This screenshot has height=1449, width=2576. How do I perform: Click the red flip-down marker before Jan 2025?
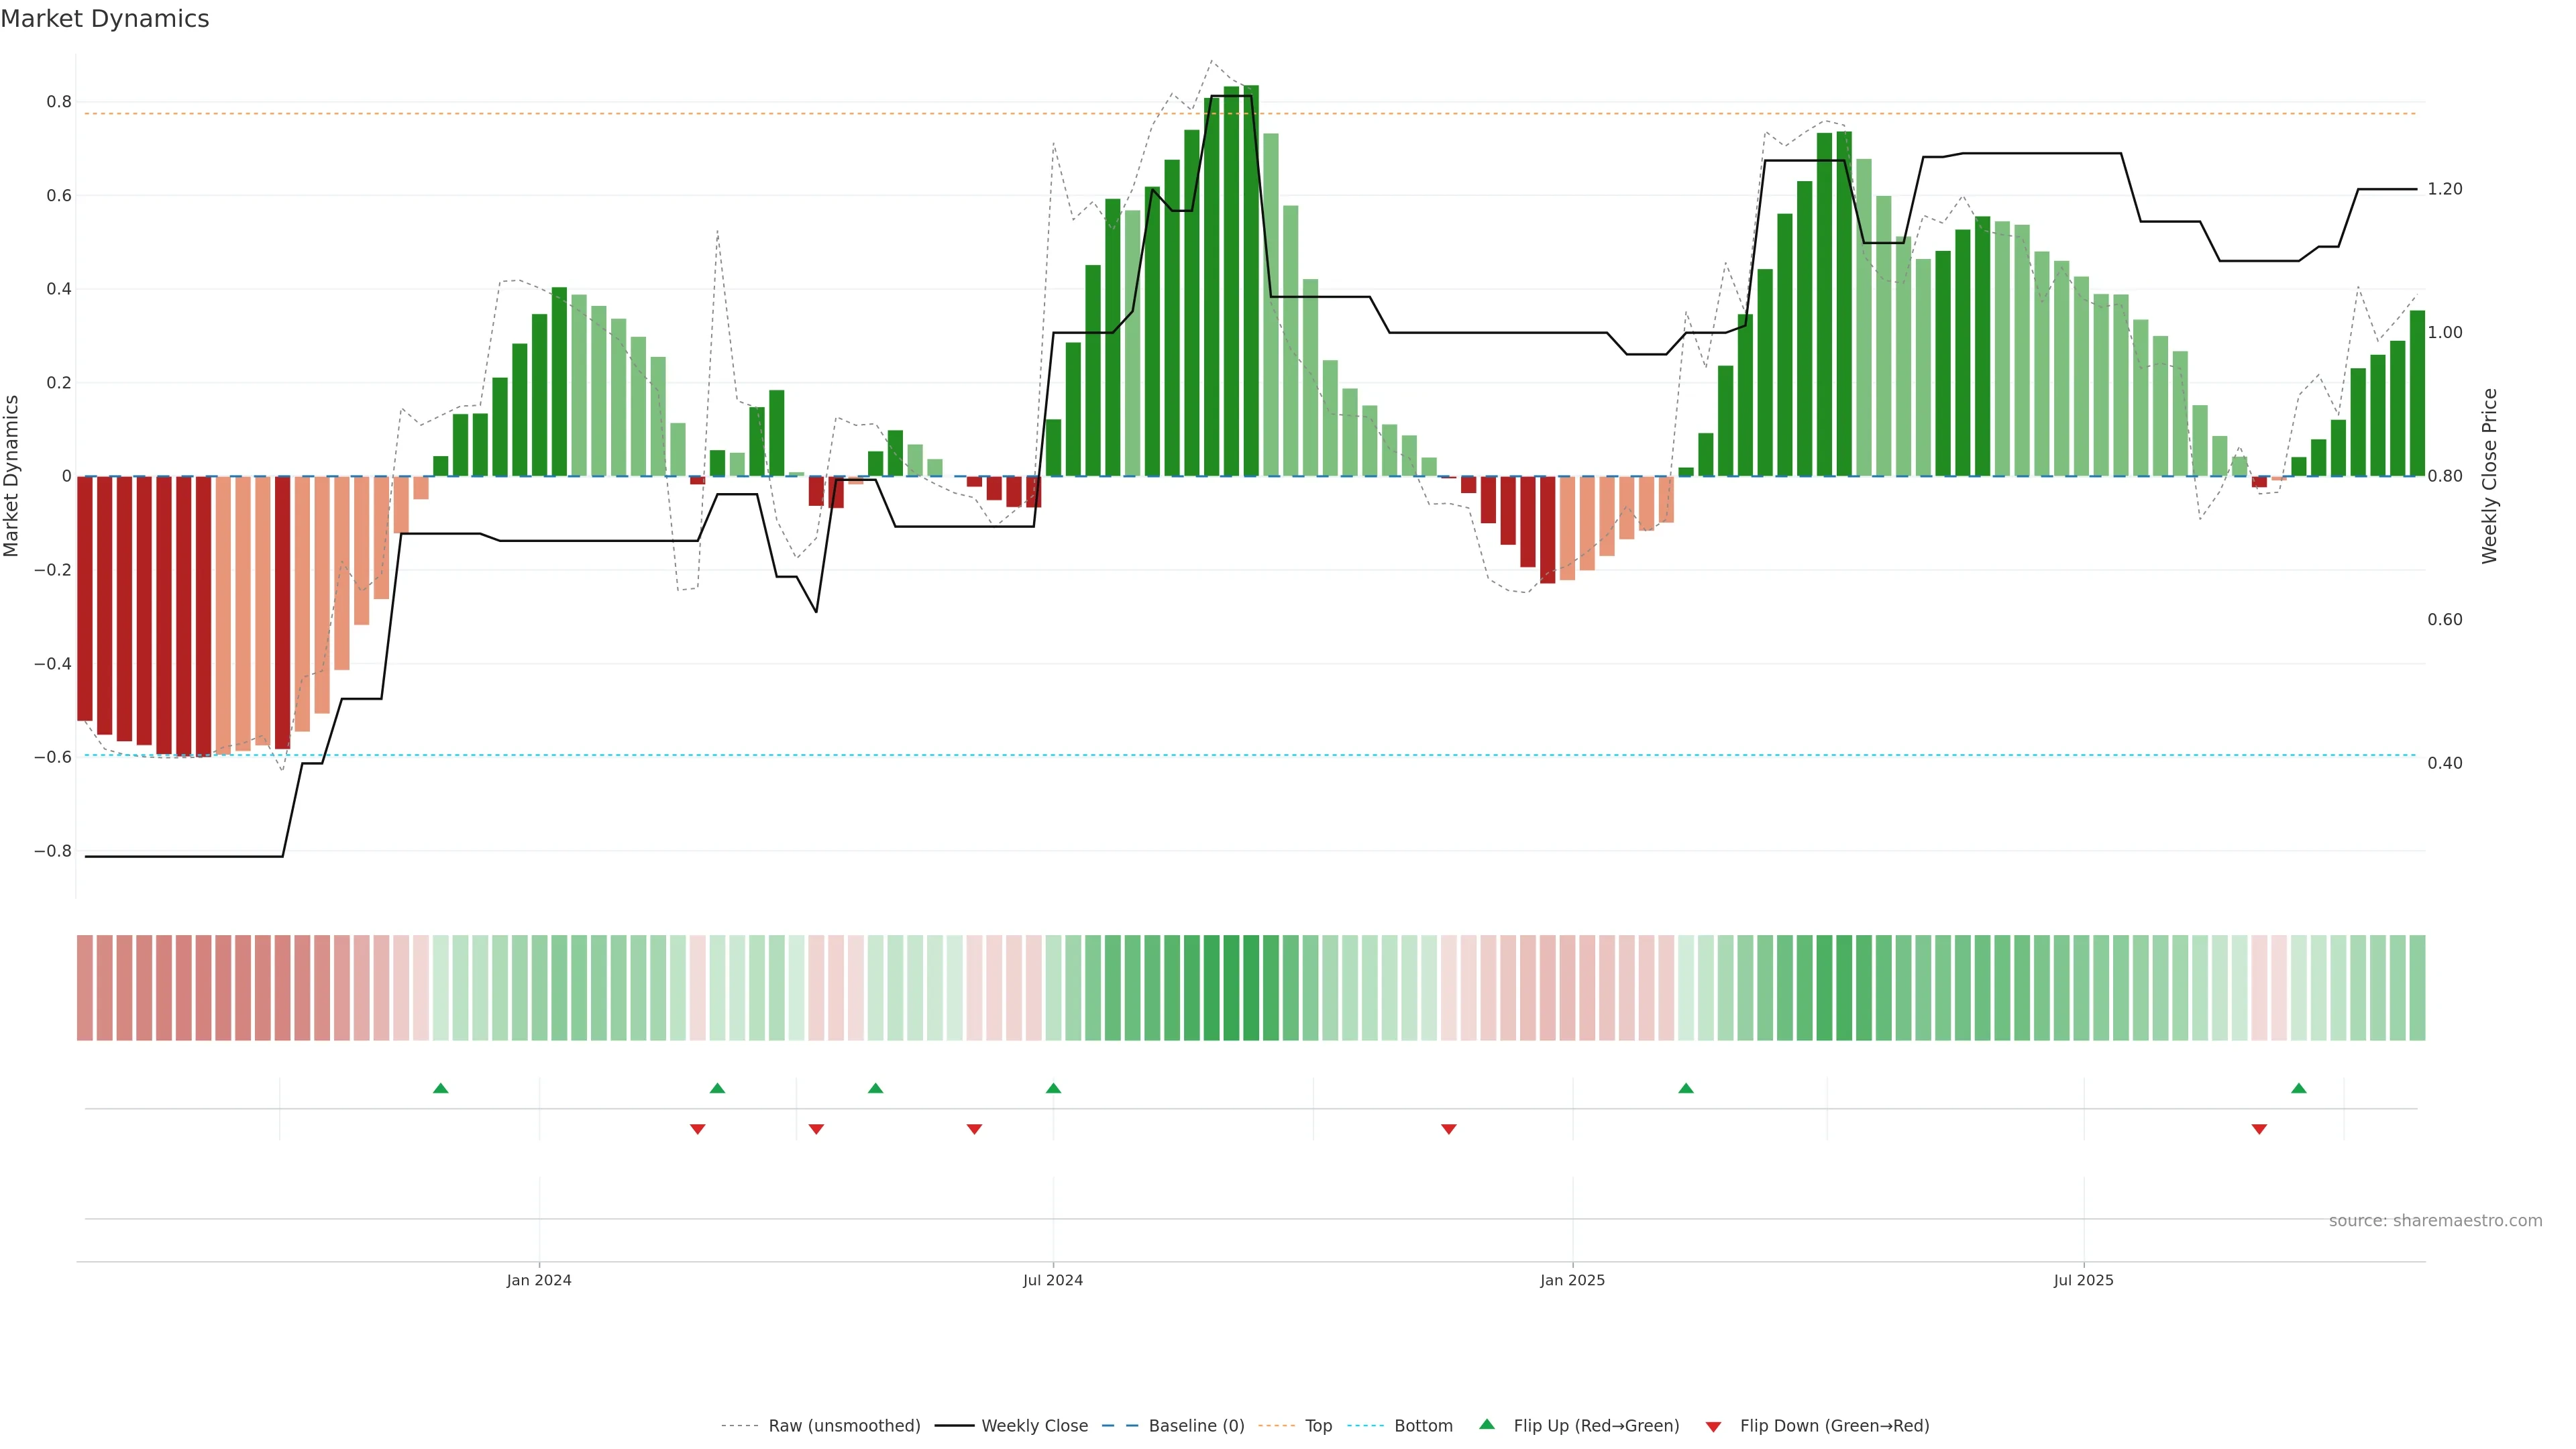(x=1448, y=1129)
